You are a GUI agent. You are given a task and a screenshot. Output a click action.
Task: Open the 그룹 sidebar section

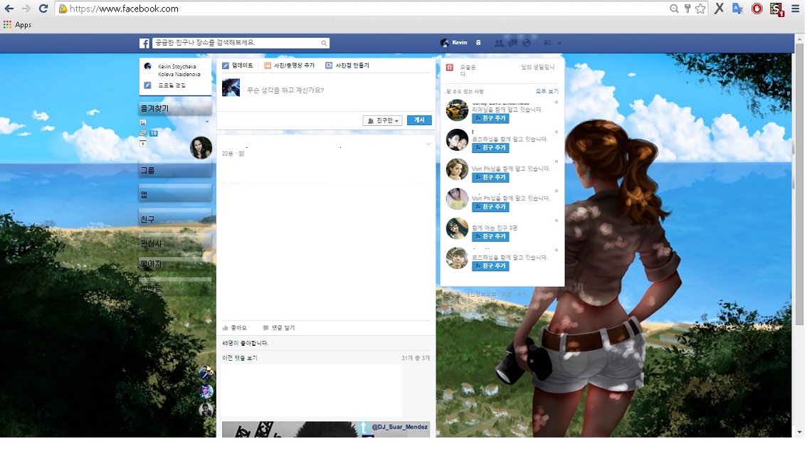(175, 170)
